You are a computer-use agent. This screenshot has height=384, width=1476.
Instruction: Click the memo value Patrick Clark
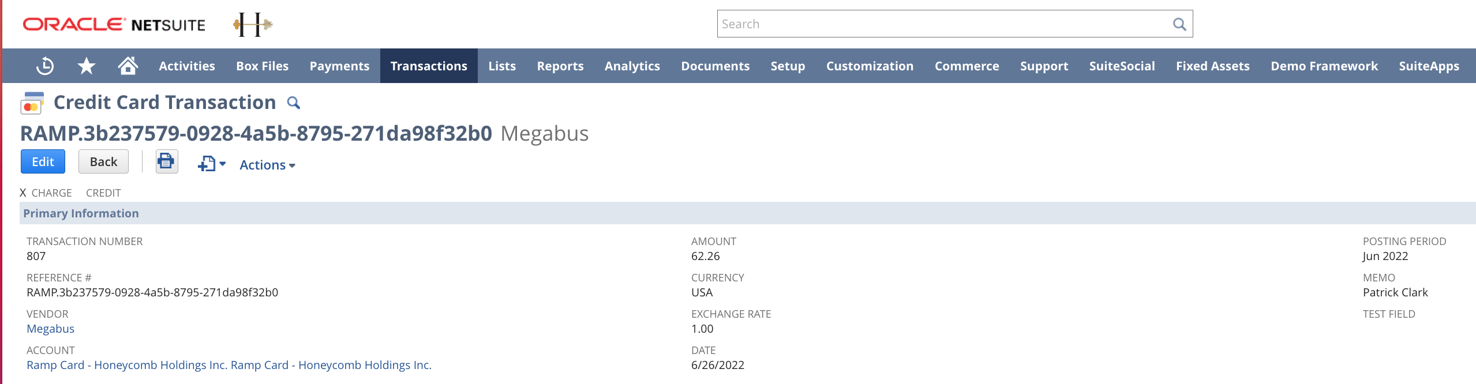[1395, 292]
